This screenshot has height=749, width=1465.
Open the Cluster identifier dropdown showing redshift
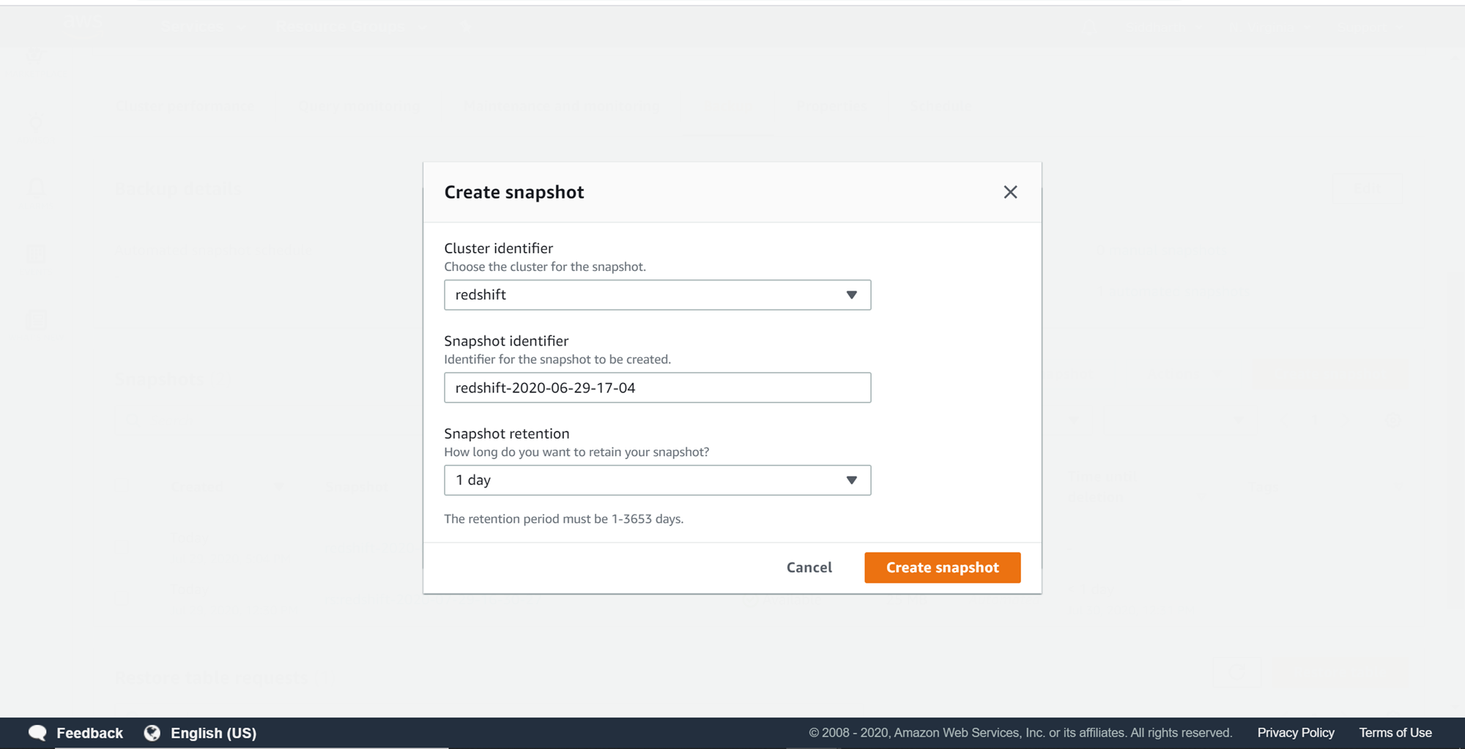(657, 295)
